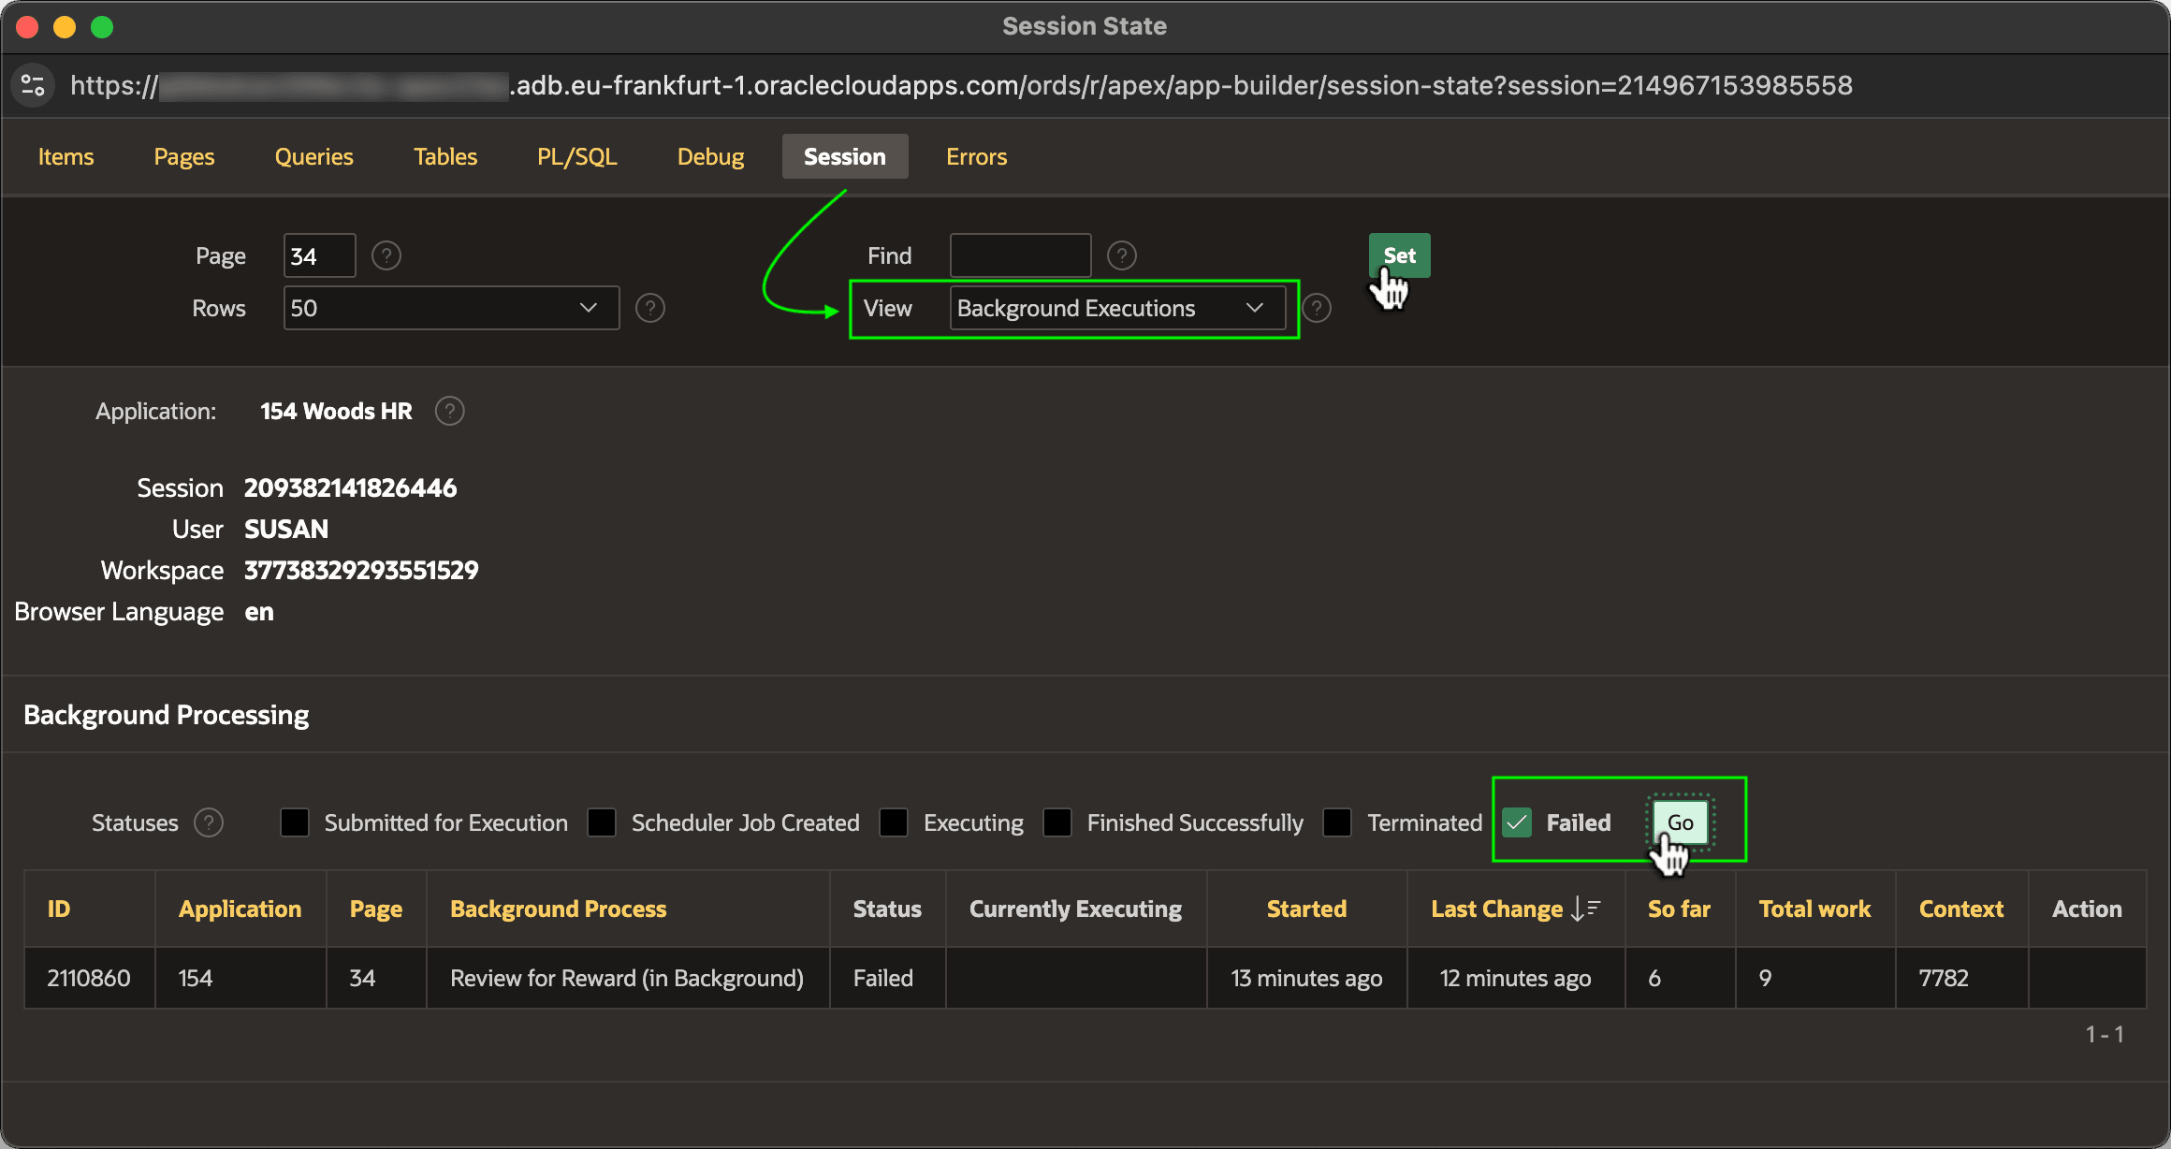Check the Terminated status checkbox

pos(1337,822)
